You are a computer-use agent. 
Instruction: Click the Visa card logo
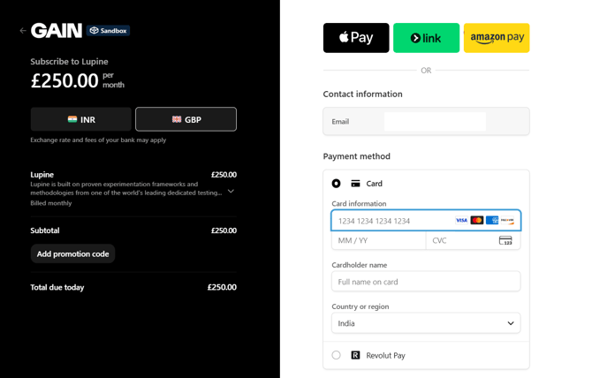tap(461, 220)
